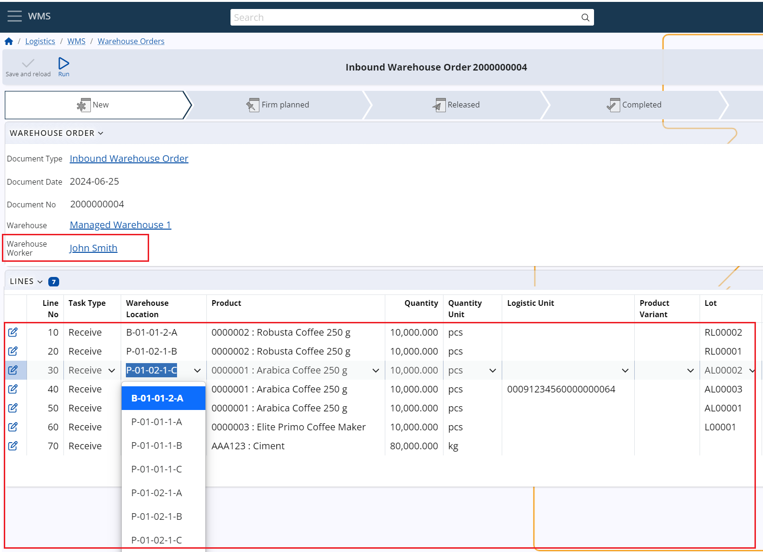Choose location P-01-01-1-C from list
This screenshot has height=552, width=763.
(163, 469)
